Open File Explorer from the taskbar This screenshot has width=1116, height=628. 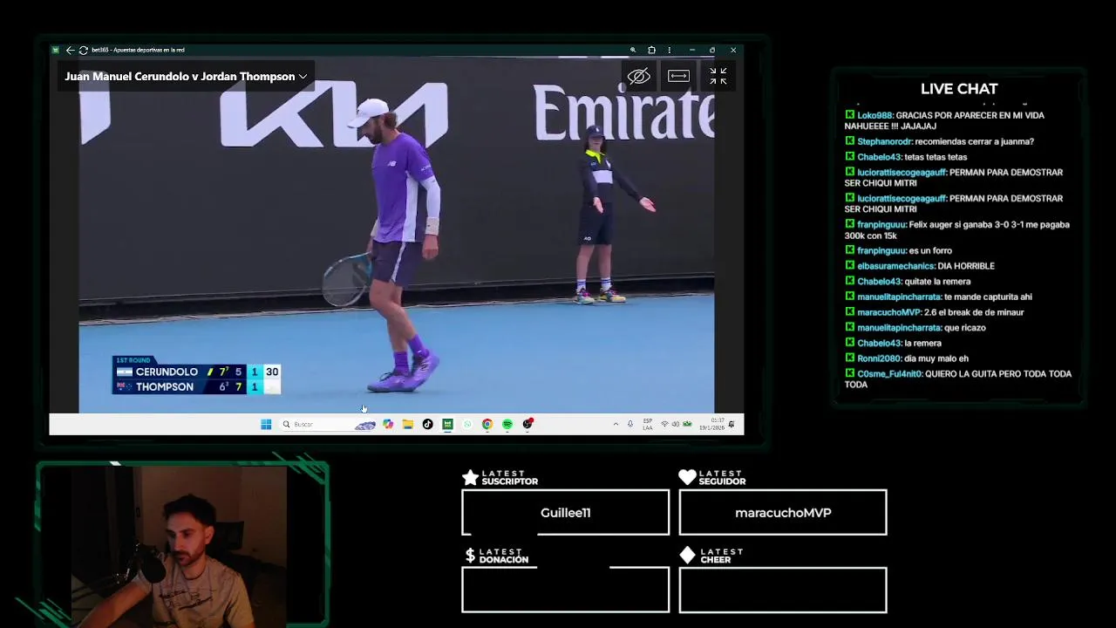(x=407, y=425)
